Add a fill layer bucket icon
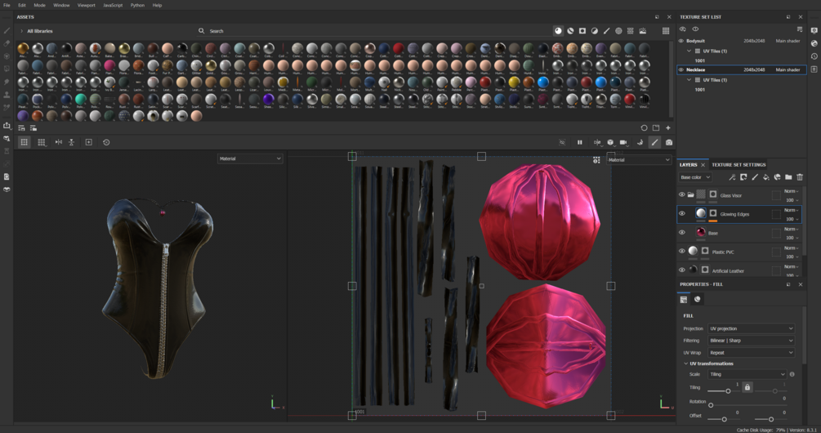The width and height of the screenshot is (821, 433). point(766,177)
